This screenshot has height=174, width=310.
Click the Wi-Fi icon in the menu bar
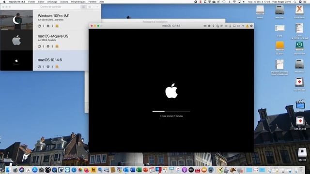click(x=234, y=2)
